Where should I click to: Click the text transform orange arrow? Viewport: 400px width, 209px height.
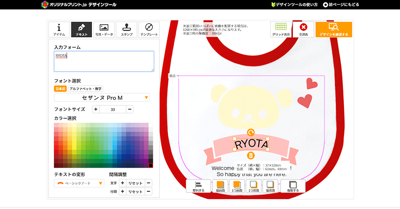click(x=100, y=183)
